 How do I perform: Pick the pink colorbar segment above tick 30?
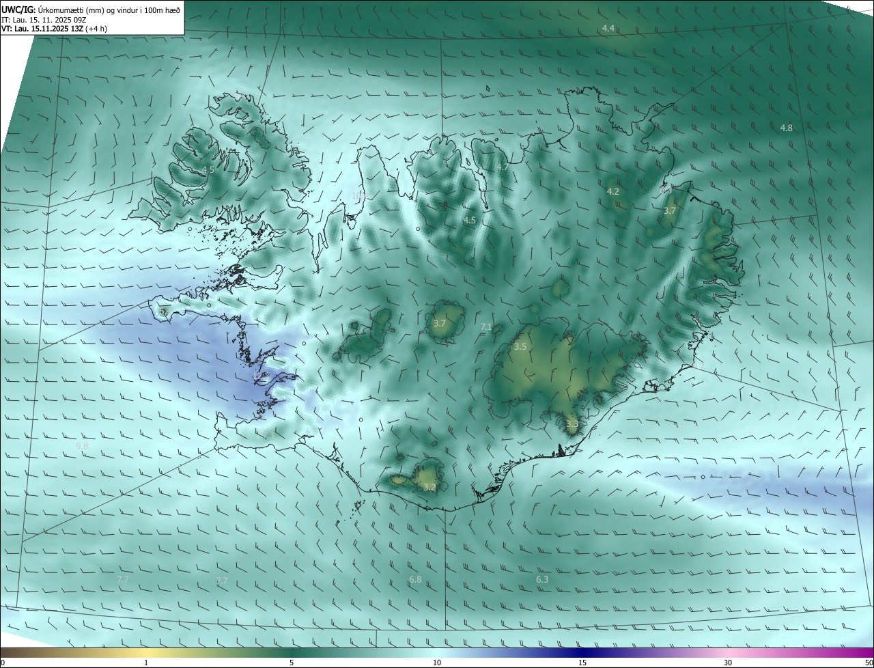(x=728, y=652)
